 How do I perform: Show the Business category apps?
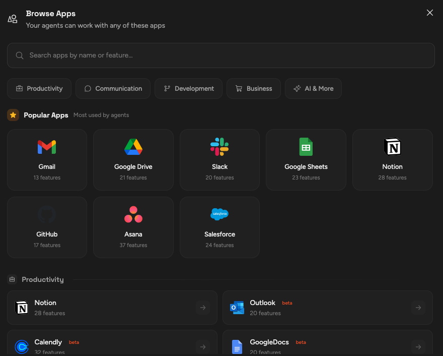(x=253, y=89)
